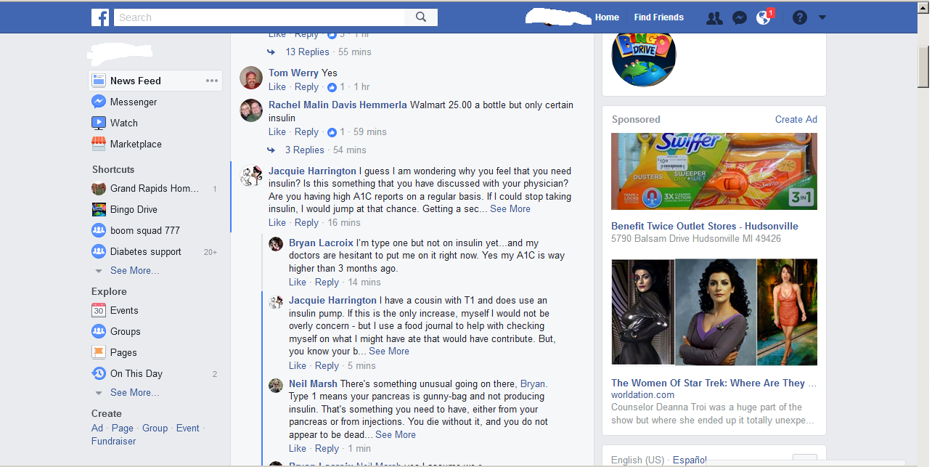Click the Messenger sidebar icon
Image resolution: width=932 pixels, height=467 pixels.
tap(99, 102)
